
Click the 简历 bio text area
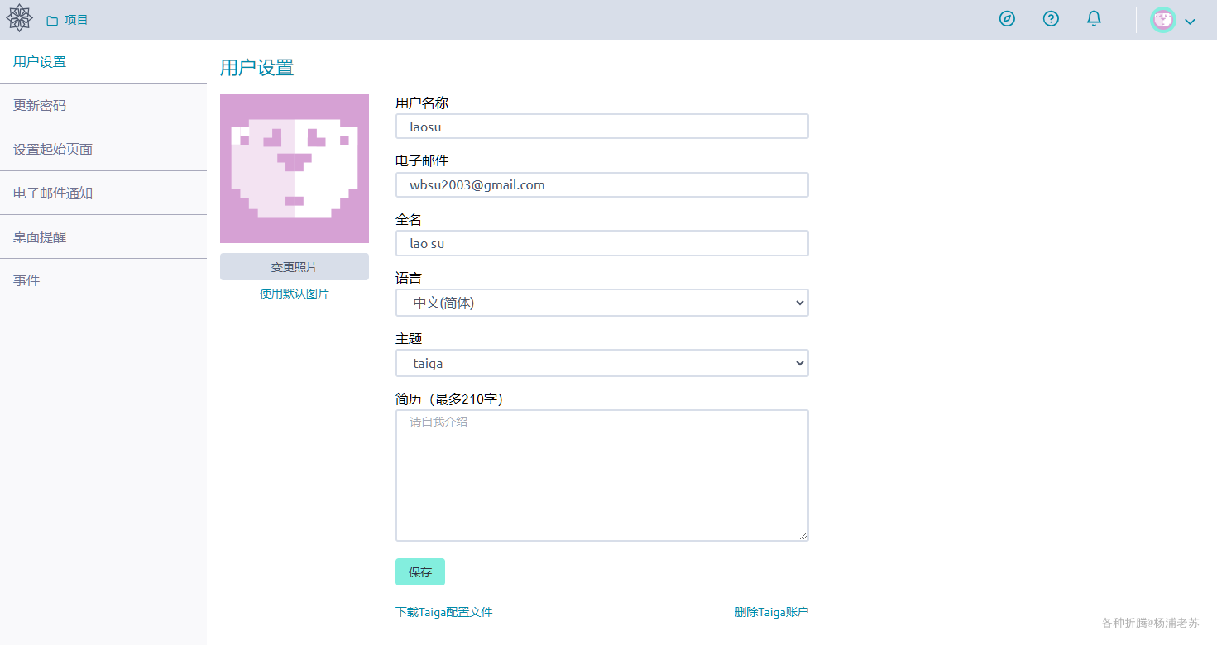coord(601,475)
